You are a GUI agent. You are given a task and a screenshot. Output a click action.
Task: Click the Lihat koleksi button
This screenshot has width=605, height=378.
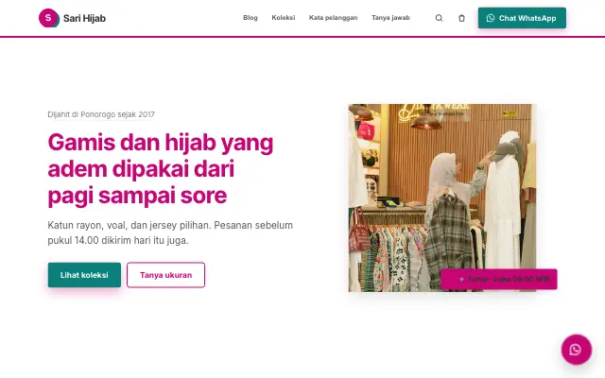click(x=84, y=275)
